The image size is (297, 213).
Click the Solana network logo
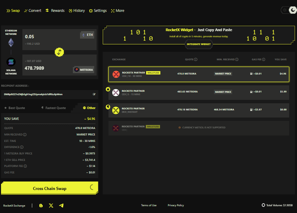click(11, 61)
